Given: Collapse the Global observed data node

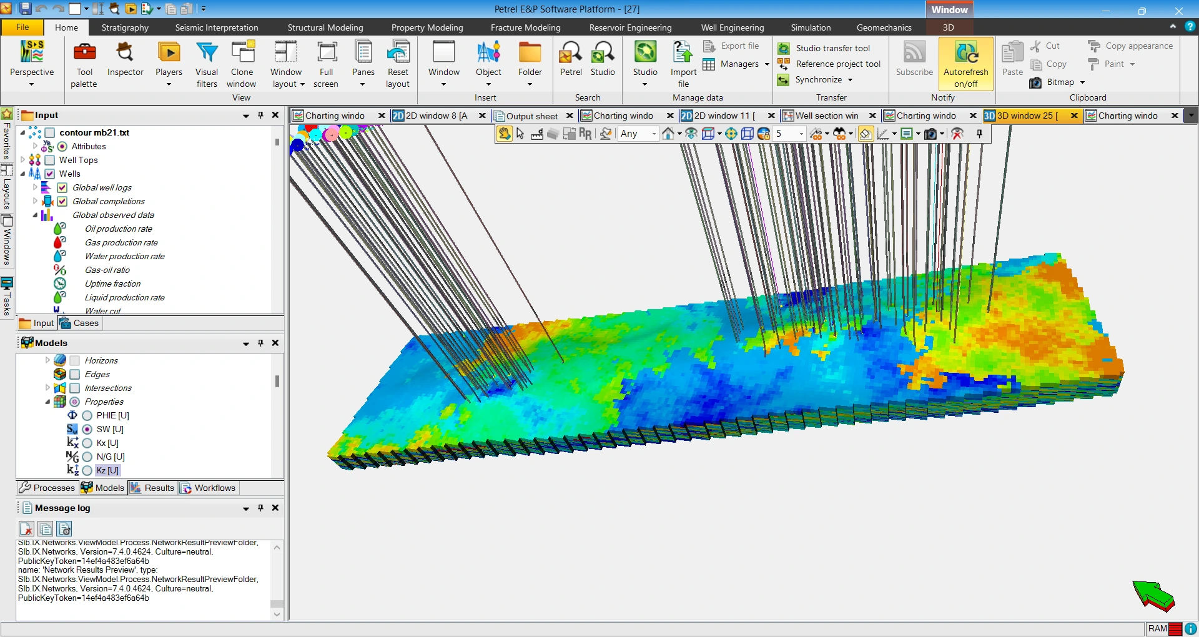Looking at the screenshot, I should [x=35, y=215].
